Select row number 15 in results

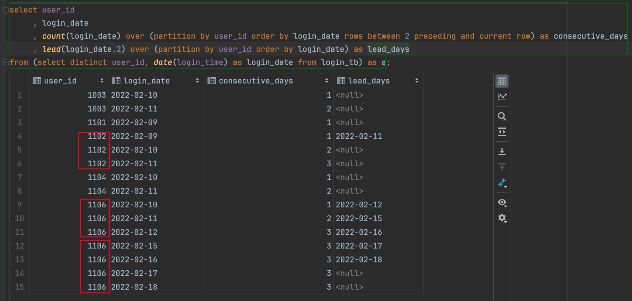20,287
